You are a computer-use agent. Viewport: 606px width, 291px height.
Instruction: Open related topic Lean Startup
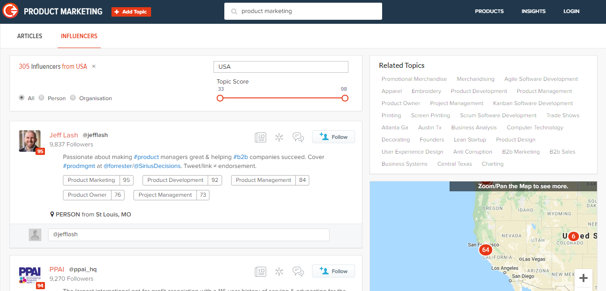470,140
